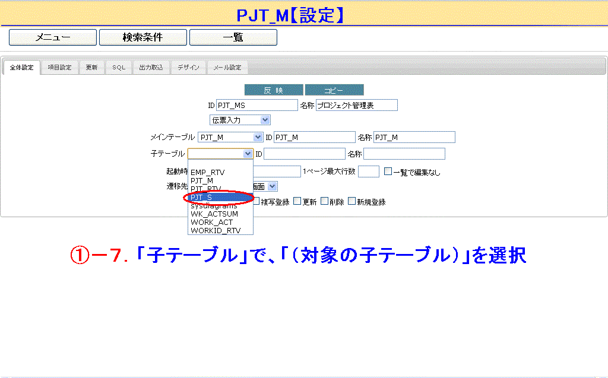Open the メール設定 tab

click(x=227, y=68)
